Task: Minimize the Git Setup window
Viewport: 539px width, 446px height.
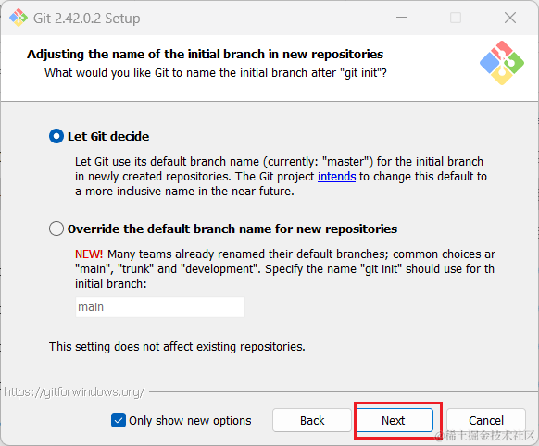Action: (x=402, y=18)
